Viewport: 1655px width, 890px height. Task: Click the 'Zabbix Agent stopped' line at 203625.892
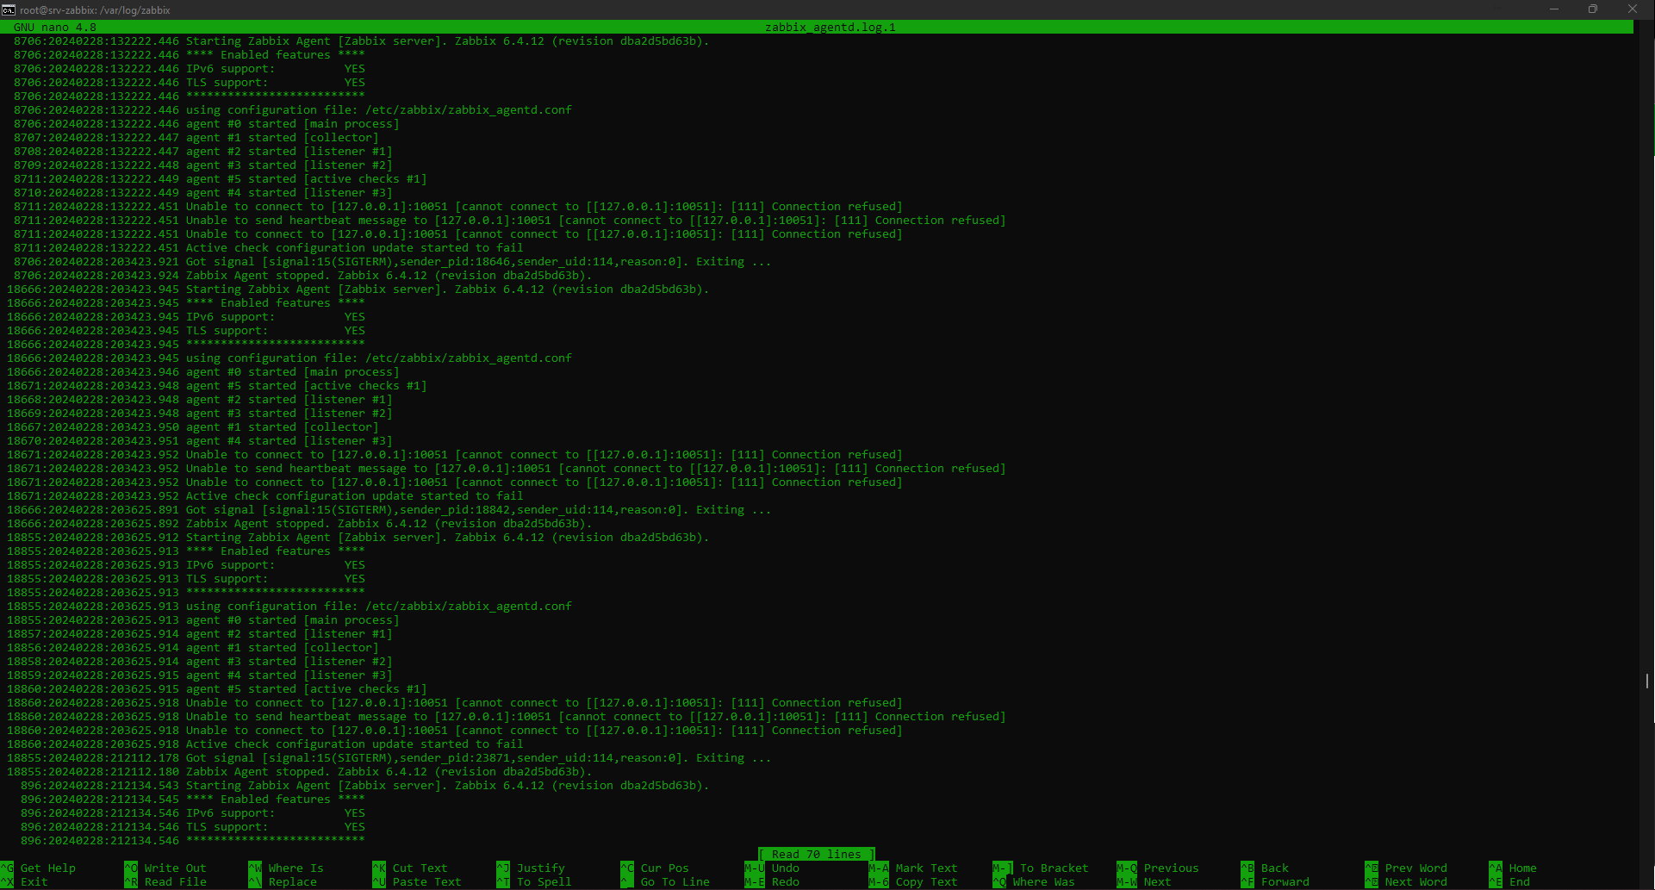click(300, 524)
